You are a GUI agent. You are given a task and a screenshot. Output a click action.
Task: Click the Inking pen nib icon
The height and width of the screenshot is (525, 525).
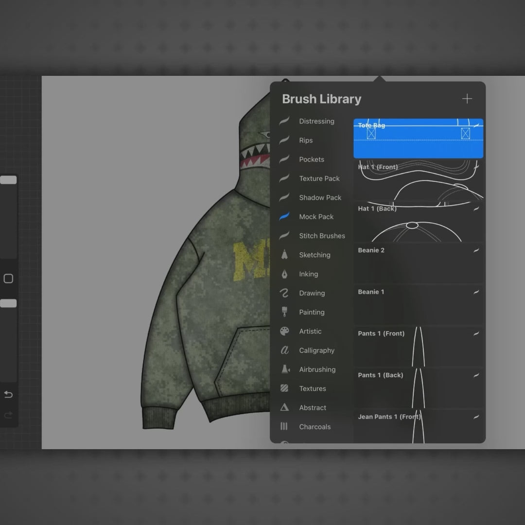[284, 274]
